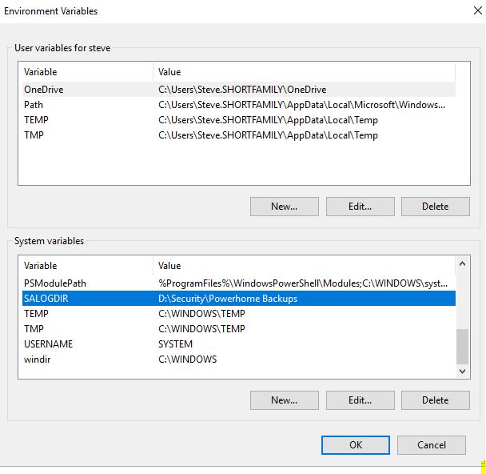Viewport: 486px width, 474px height.
Task: Dismiss the dialog with Cancel
Action: coord(432,445)
